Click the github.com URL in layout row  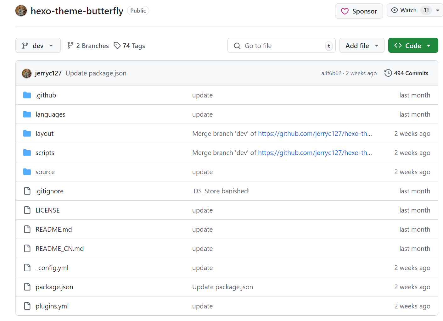315,134
